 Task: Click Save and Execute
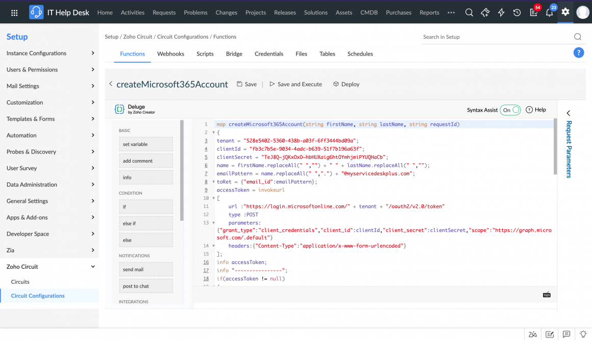pos(296,84)
